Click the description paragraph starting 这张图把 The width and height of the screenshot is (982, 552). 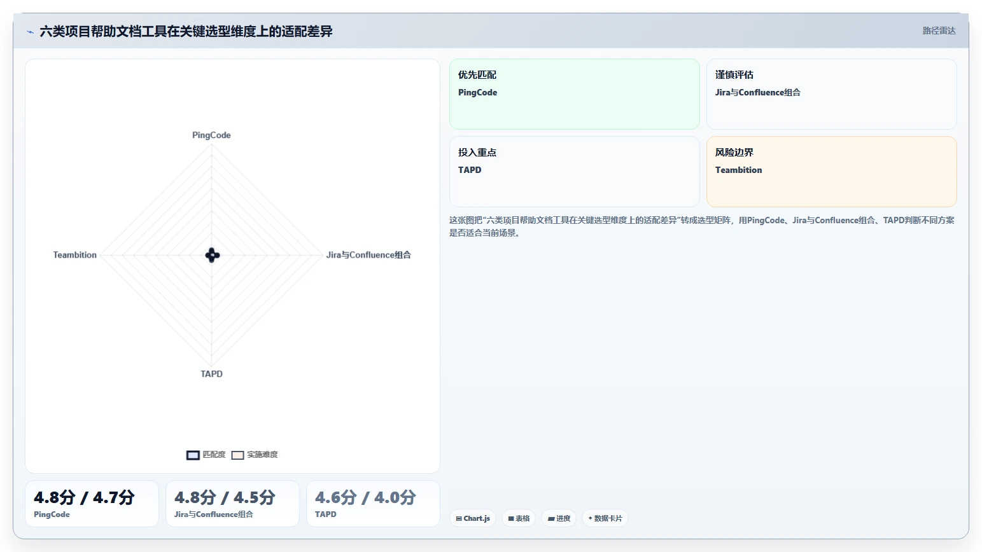tap(702, 226)
